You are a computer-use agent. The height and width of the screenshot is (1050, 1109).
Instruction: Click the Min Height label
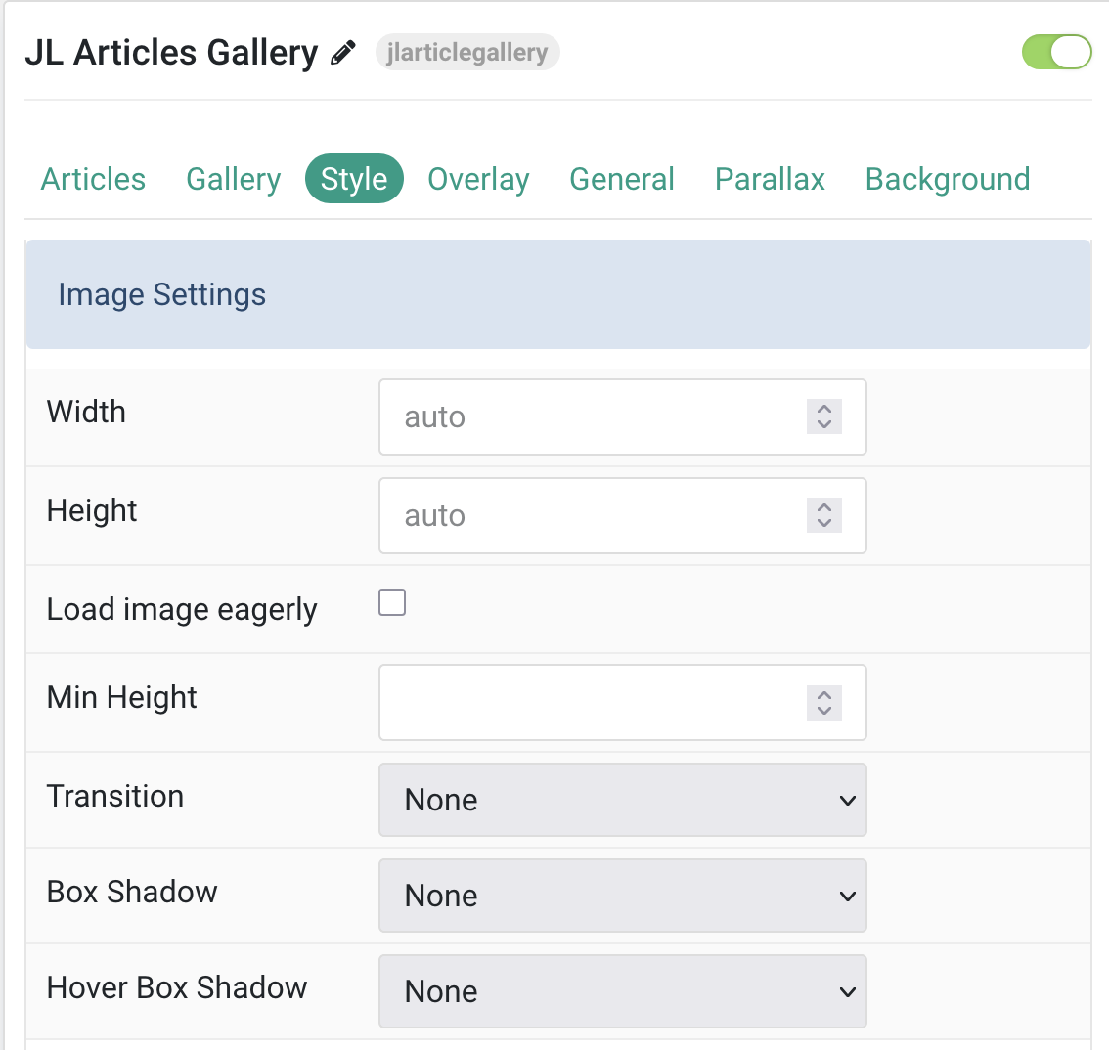[121, 697]
